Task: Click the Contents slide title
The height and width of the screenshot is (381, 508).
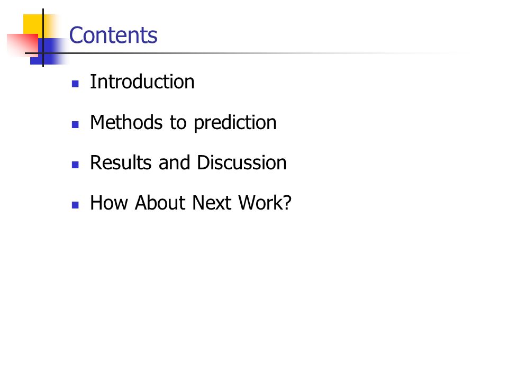Action: coord(113,35)
